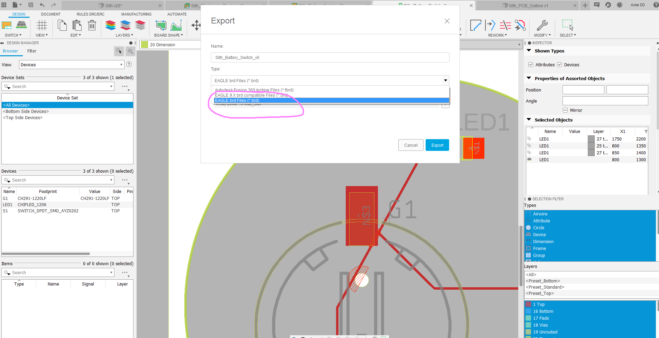The height and width of the screenshot is (338, 659).
Task: Choose Autodesk Fusion 360 Archive Files option
Action: (254, 90)
